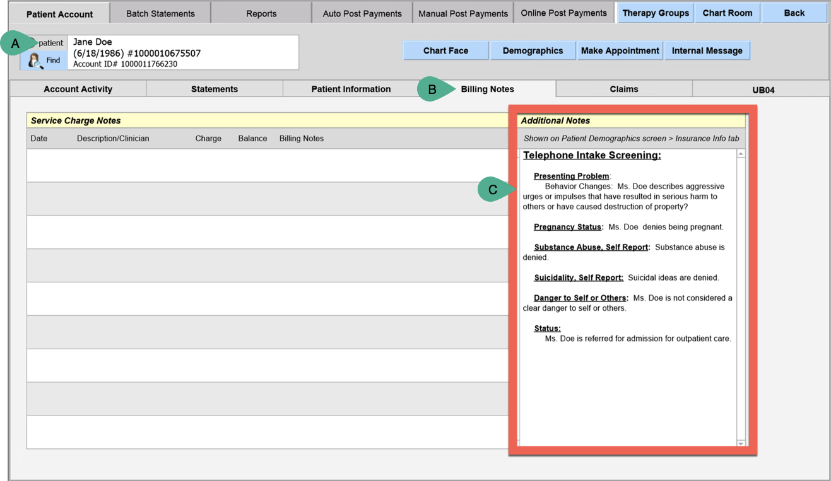The width and height of the screenshot is (831, 481).
Task: Send an Internal Message
Action: [707, 50]
